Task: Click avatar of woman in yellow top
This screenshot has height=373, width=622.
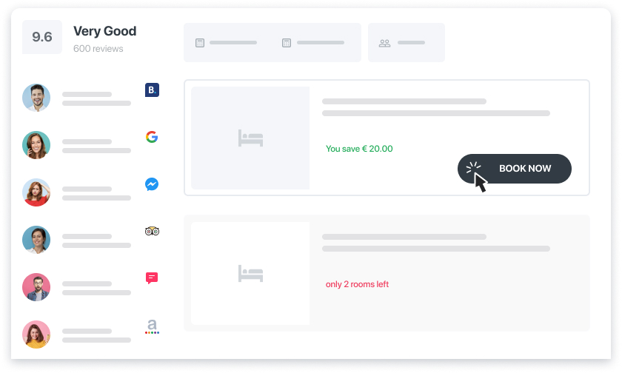Action: coord(36,335)
